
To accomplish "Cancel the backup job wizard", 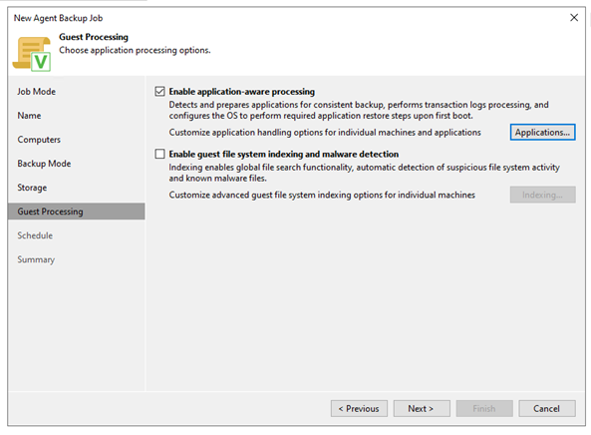I will 546,409.
